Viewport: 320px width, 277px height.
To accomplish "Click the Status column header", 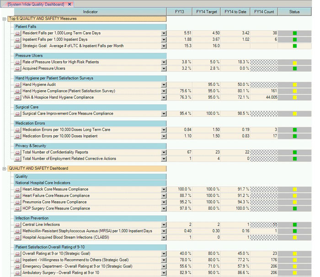I will pyautogui.click(x=294, y=12).
